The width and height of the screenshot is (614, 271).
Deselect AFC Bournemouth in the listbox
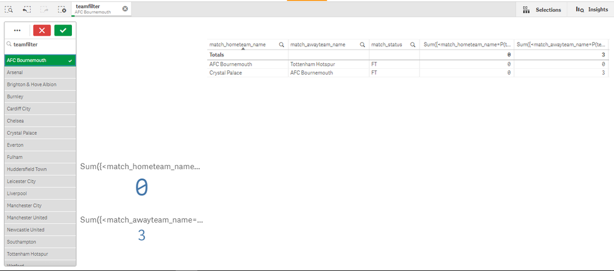click(x=41, y=61)
